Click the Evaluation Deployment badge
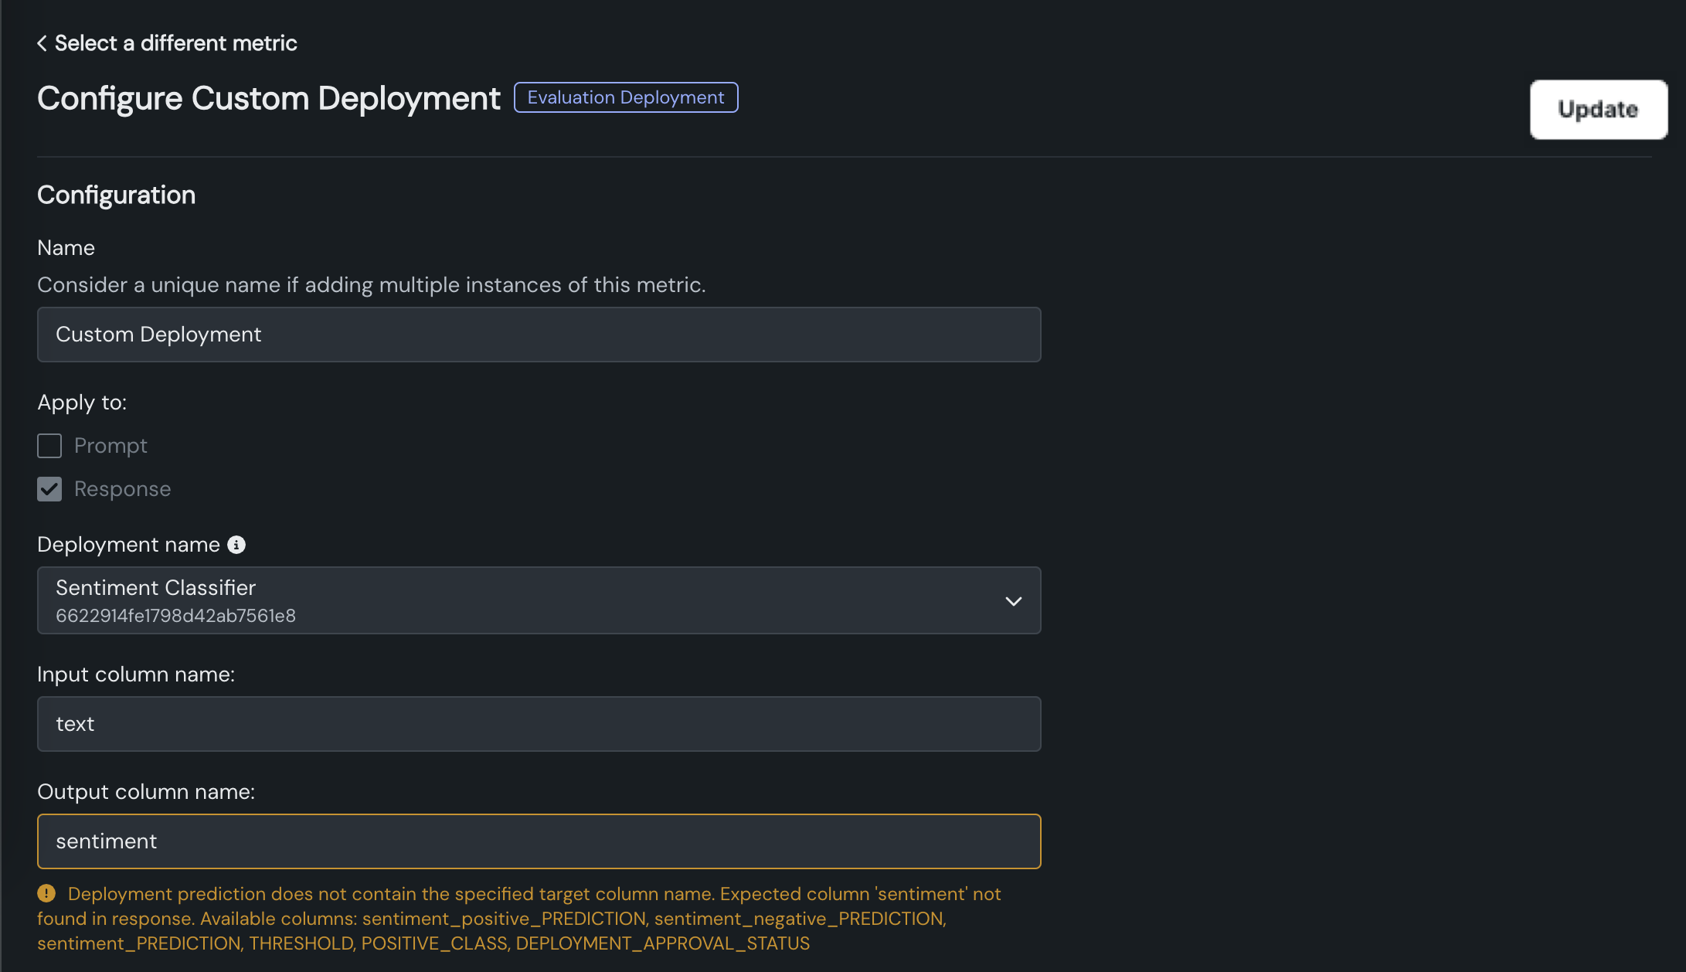This screenshot has height=972, width=1686. tap(625, 97)
